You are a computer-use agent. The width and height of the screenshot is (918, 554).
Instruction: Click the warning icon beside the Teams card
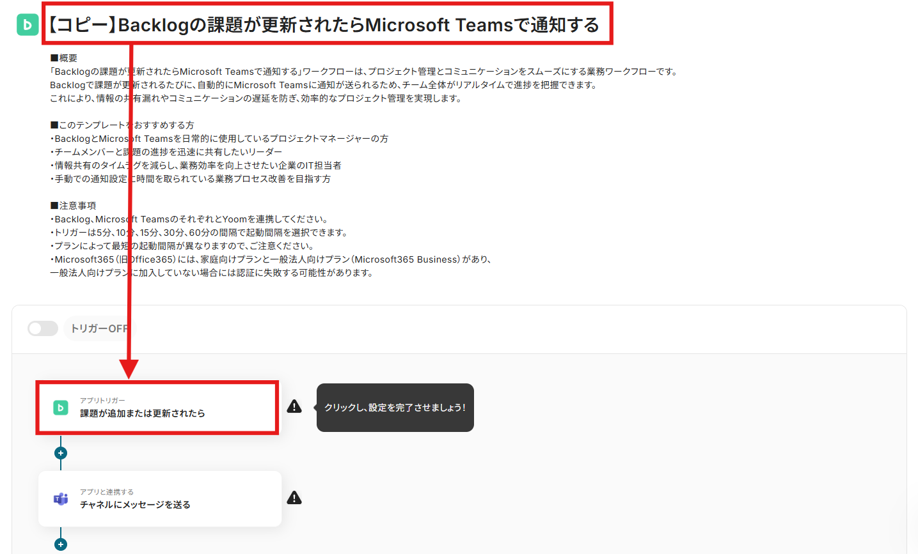[294, 498]
